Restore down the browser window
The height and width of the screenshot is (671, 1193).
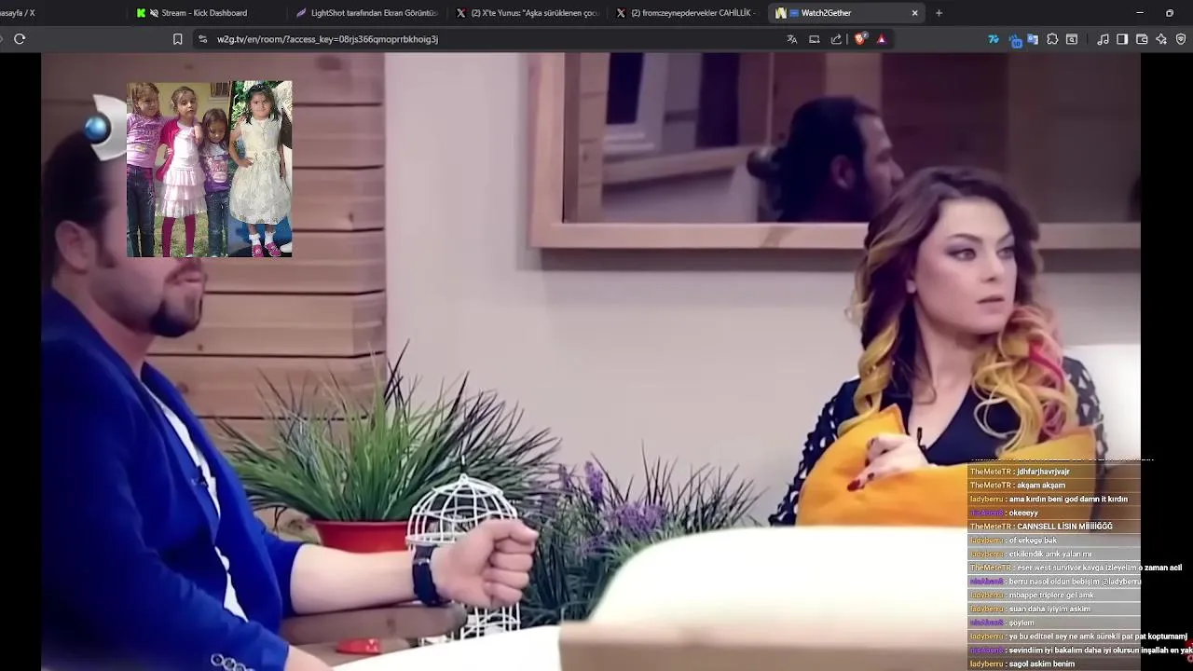[1170, 13]
